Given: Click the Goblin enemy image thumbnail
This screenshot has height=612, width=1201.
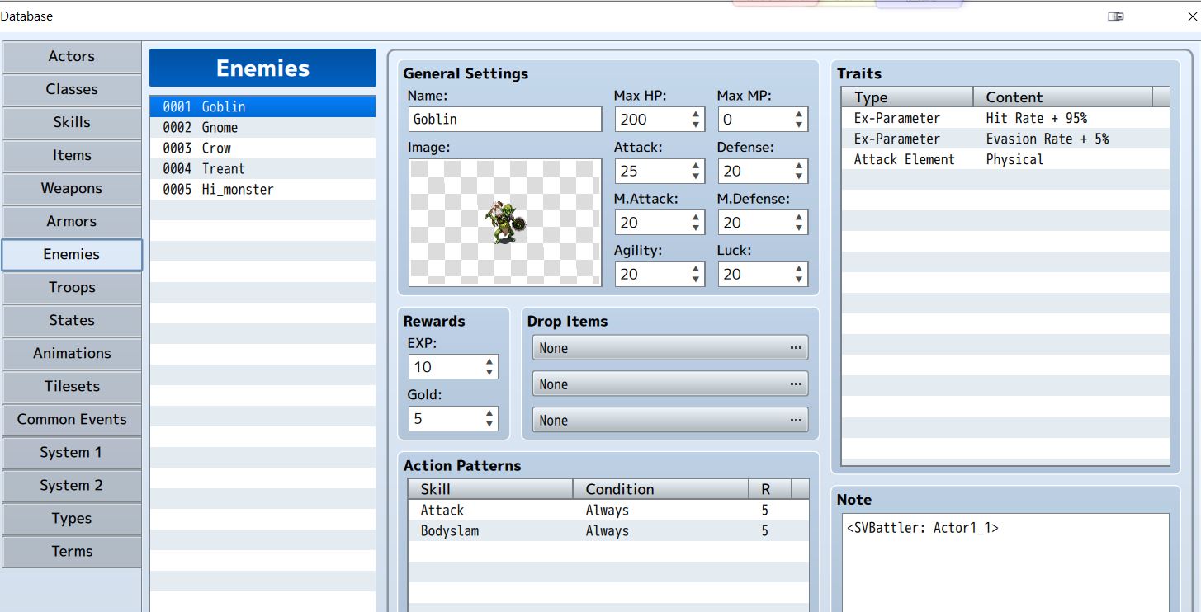Looking at the screenshot, I should [505, 223].
